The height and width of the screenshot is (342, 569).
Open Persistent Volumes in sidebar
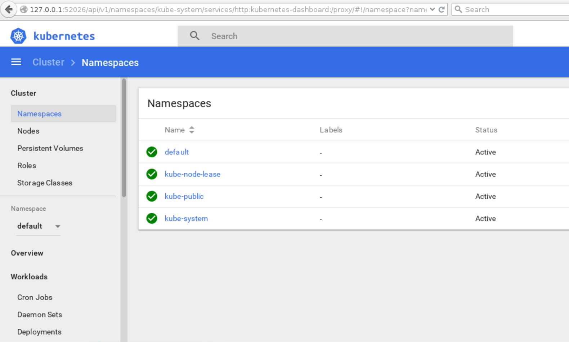(x=50, y=148)
